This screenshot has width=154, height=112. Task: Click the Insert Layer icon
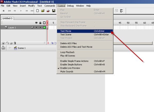tap(3, 43)
